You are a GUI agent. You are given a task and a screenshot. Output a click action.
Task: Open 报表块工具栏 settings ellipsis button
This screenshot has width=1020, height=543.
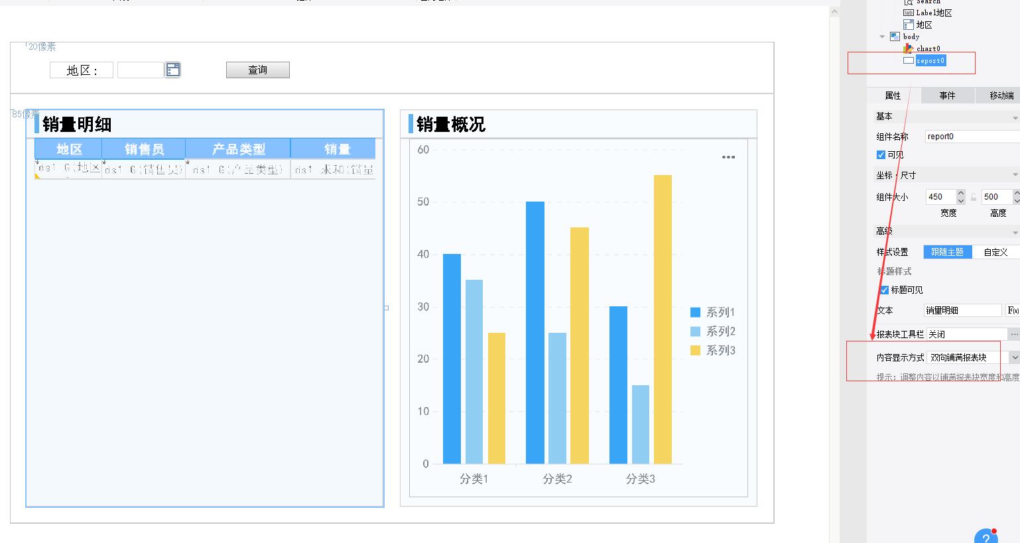click(x=1014, y=334)
